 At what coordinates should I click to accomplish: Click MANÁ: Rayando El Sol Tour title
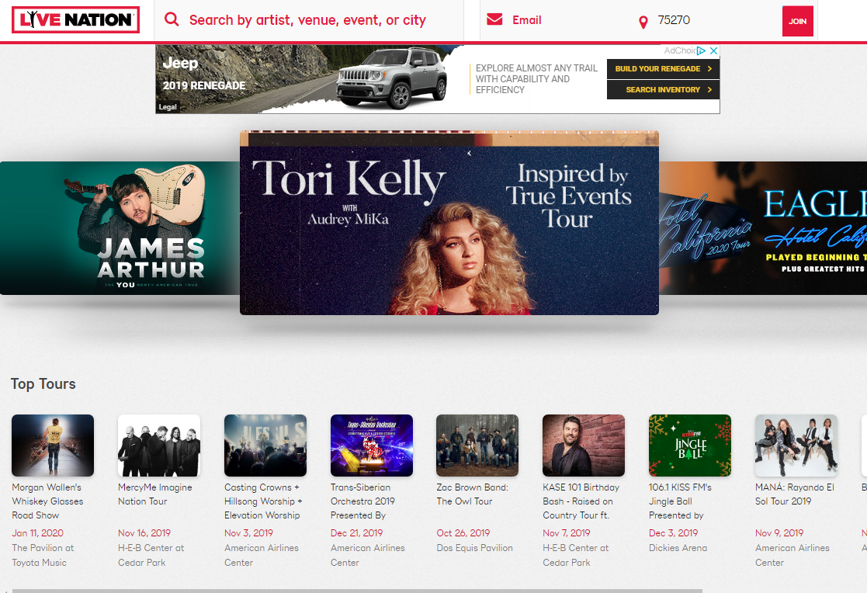(795, 494)
